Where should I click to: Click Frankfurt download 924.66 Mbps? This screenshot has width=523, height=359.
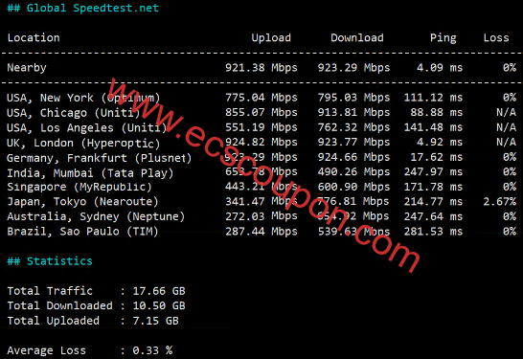[x=353, y=157]
